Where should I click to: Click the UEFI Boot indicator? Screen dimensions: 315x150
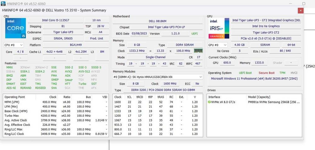(245, 73)
